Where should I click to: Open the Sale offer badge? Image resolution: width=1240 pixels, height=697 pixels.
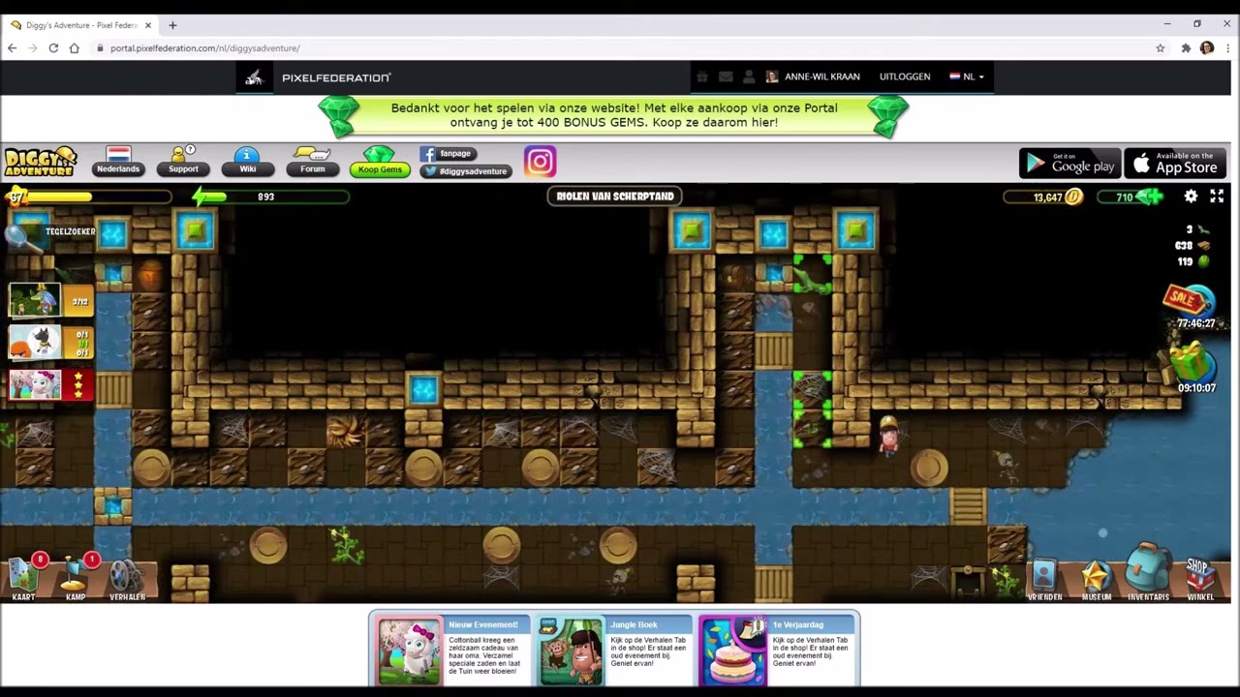[x=1188, y=299]
